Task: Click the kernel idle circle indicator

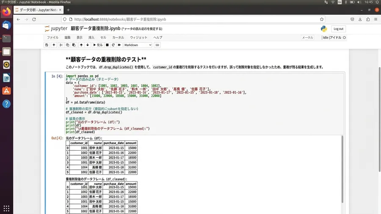Action: coord(344,38)
